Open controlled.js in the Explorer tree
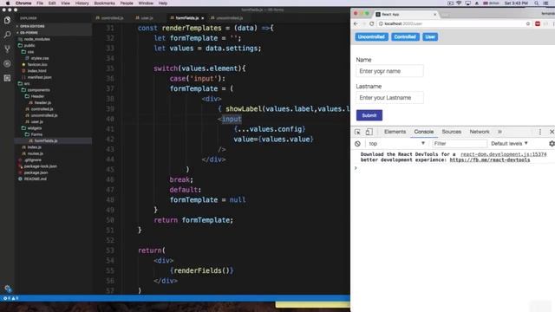 point(42,109)
